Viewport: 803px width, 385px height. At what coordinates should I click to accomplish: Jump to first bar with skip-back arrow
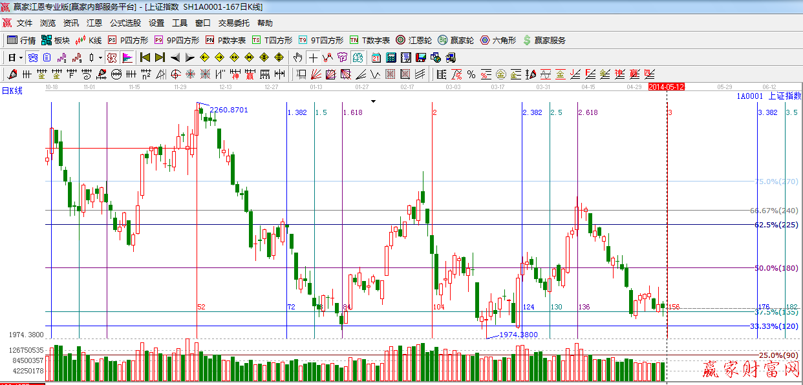[145, 57]
